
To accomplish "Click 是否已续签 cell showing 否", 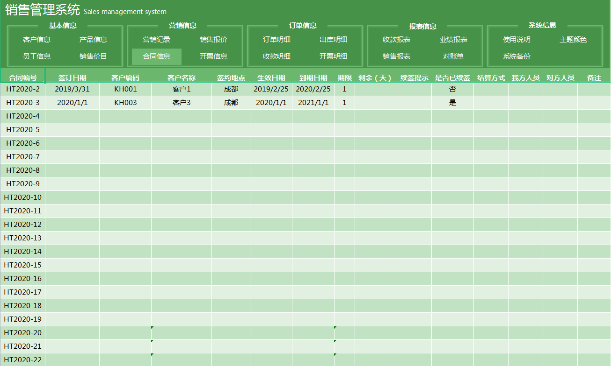I will pyautogui.click(x=452, y=89).
